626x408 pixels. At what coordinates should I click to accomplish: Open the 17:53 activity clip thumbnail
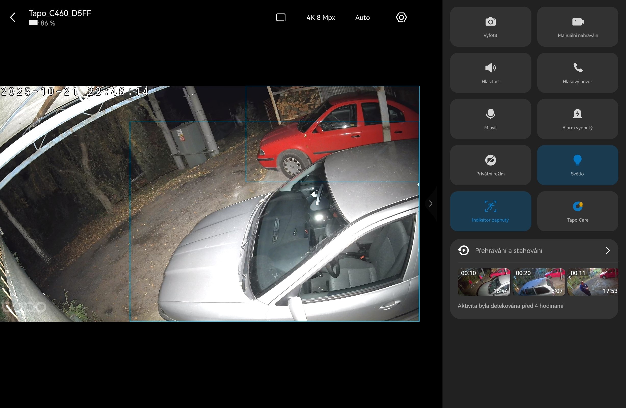[x=593, y=282]
